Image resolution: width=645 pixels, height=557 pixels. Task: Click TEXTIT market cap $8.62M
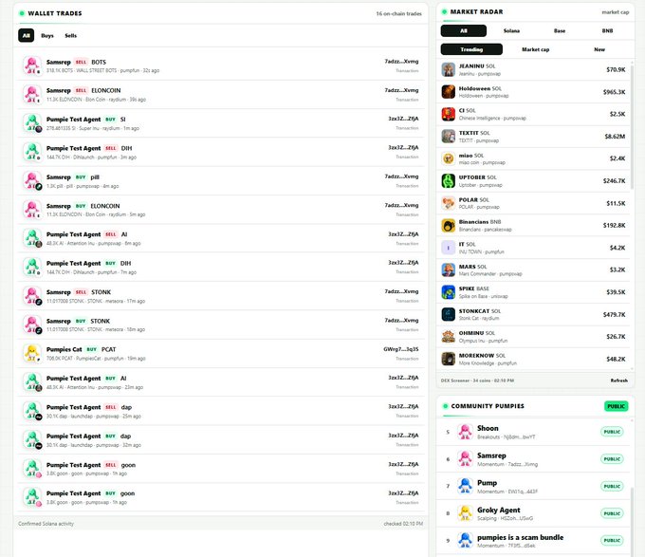(615, 136)
